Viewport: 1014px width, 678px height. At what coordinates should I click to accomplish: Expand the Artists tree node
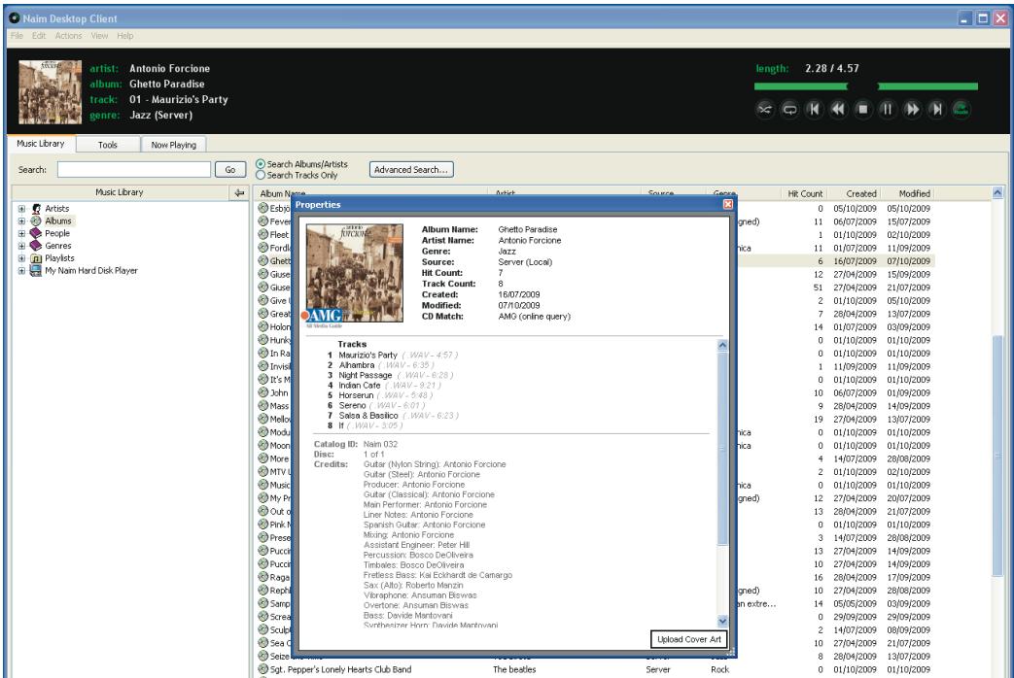[21, 209]
